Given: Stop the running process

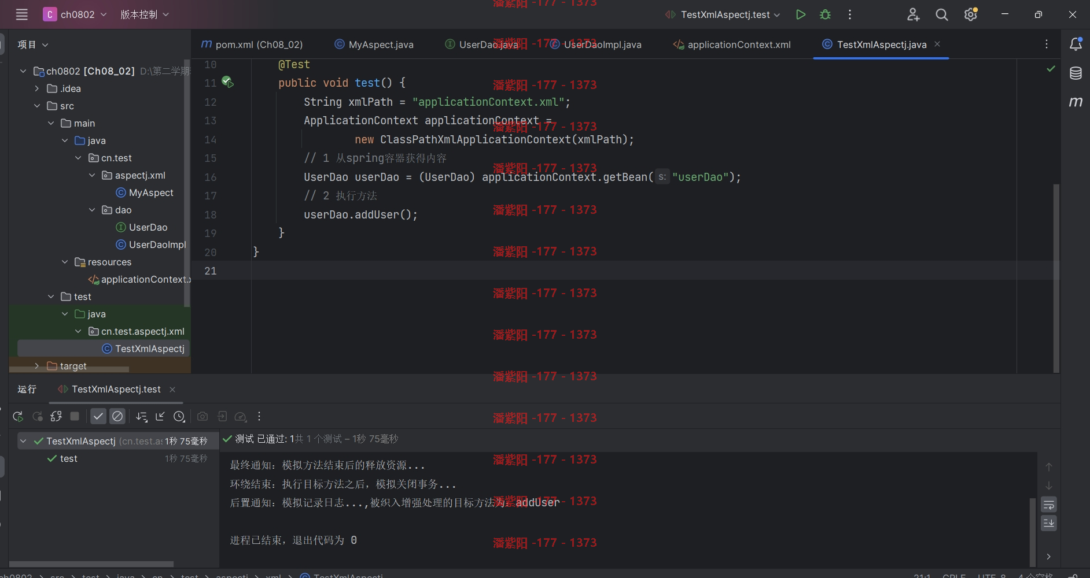Looking at the screenshot, I should [75, 416].
